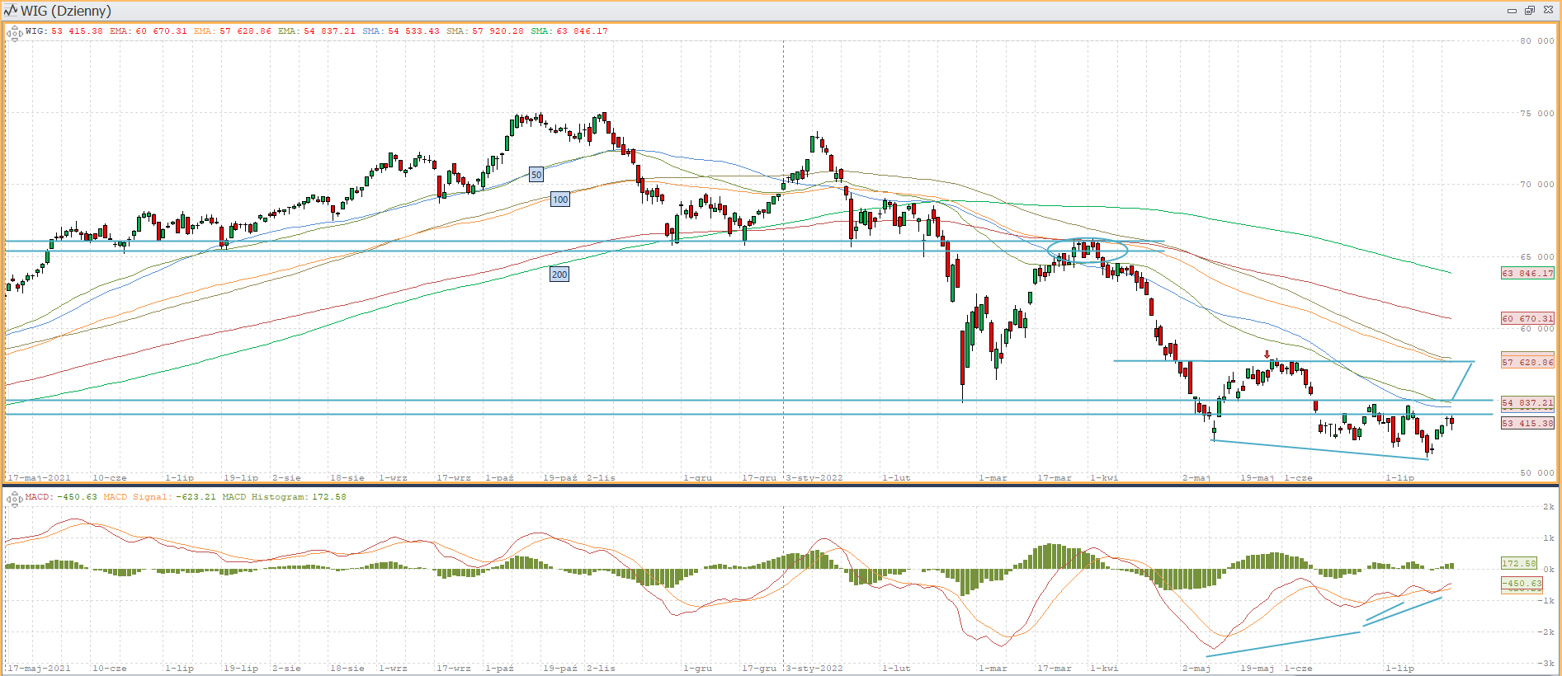
Task: Click the 3-sty-2022 date on the time axis
Action: click(814, 477)
